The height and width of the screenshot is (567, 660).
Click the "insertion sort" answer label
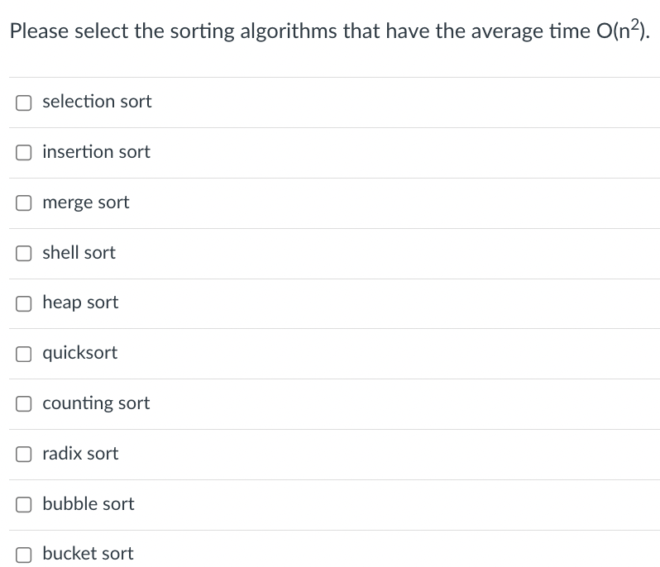click(96, 152)
